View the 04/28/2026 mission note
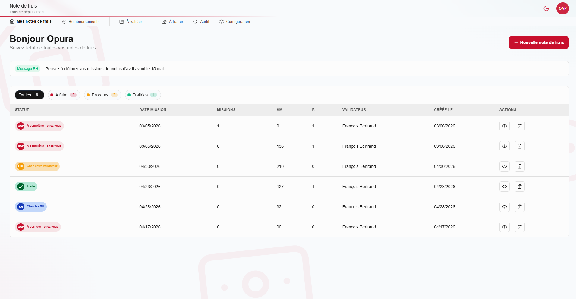This screenshot has height=299, width=576. [505, 207]
